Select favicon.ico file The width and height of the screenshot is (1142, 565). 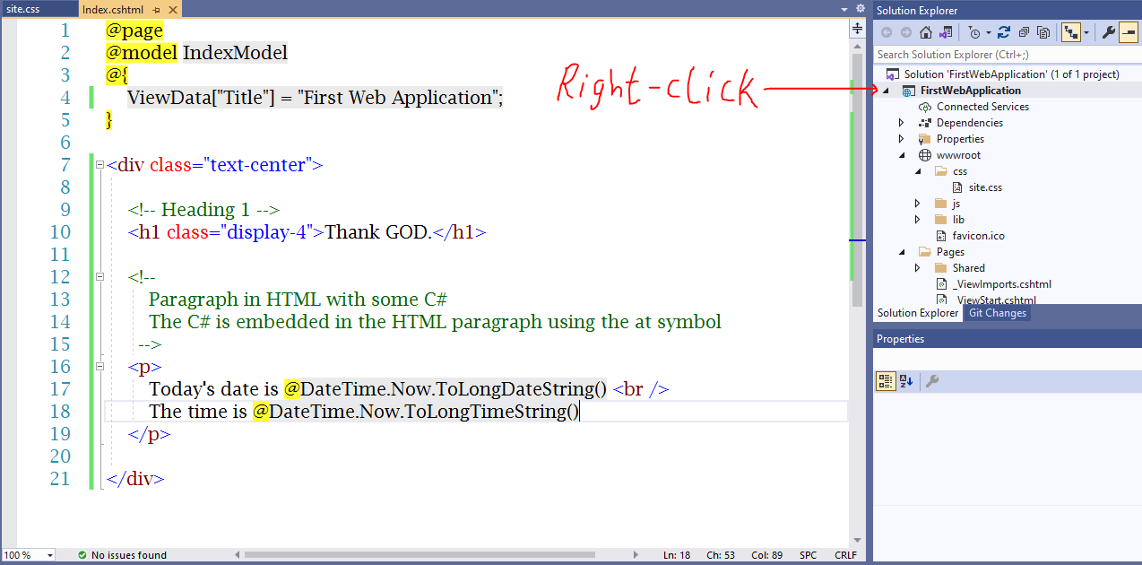point(978,236)
